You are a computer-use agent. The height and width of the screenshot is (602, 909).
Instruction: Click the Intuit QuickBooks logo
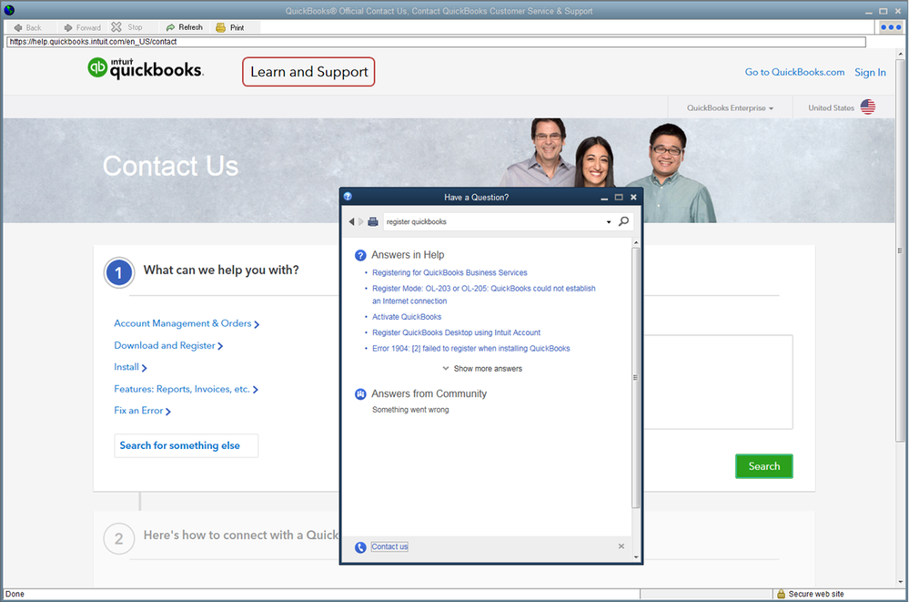tap(146, 68)
